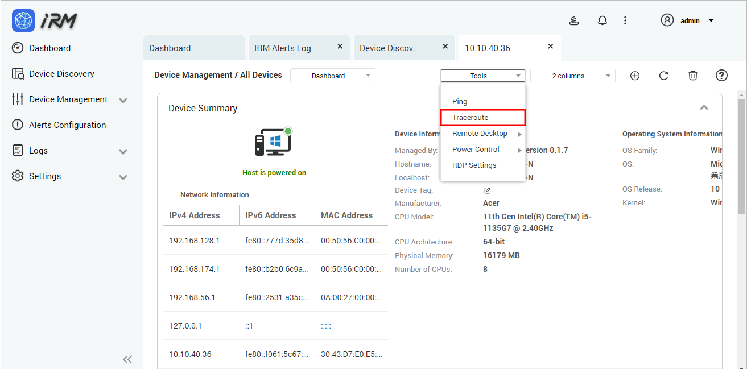
Task: Click the trash icon in the toolbar
Action: (x=692, y=75)
